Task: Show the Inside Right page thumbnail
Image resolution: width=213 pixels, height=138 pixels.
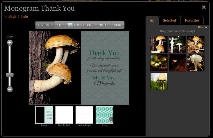Action: 84,115
